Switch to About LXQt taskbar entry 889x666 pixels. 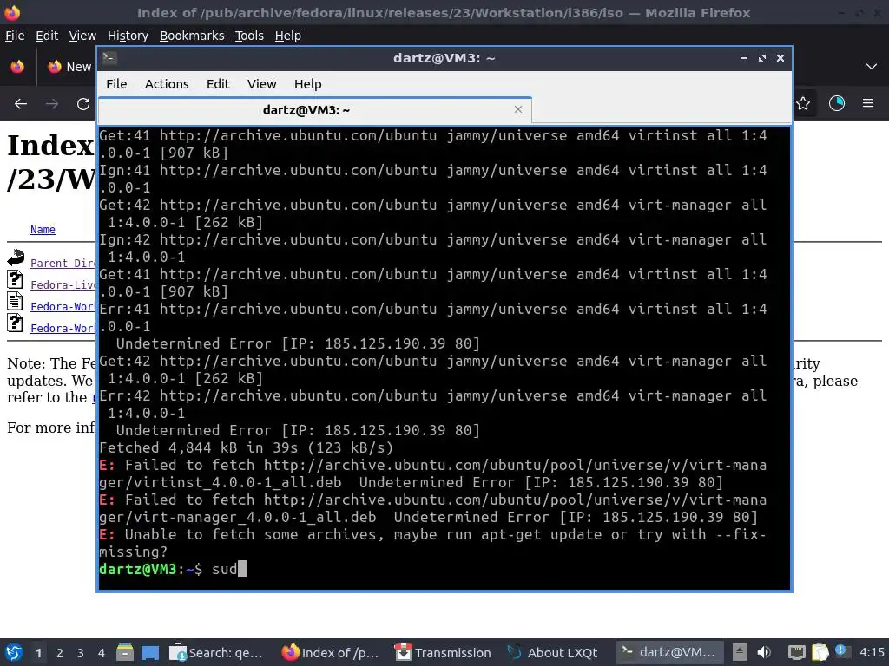coord(554,652)
